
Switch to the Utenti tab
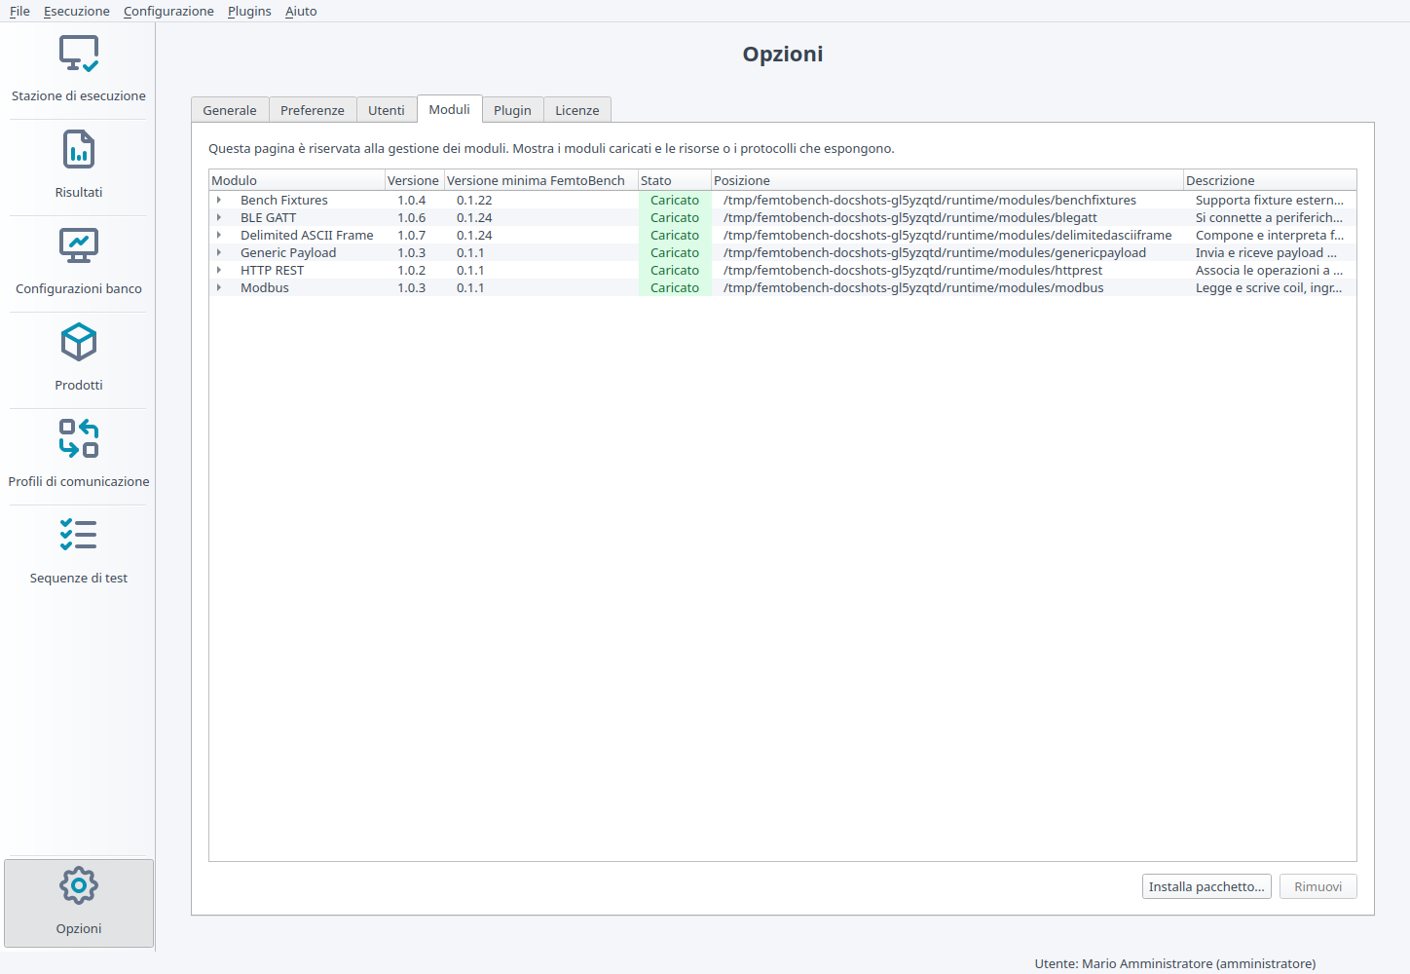[x=387, y=110]
